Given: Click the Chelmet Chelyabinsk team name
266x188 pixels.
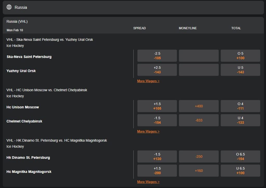Looking at the screenshot, I should click(24, 121).
